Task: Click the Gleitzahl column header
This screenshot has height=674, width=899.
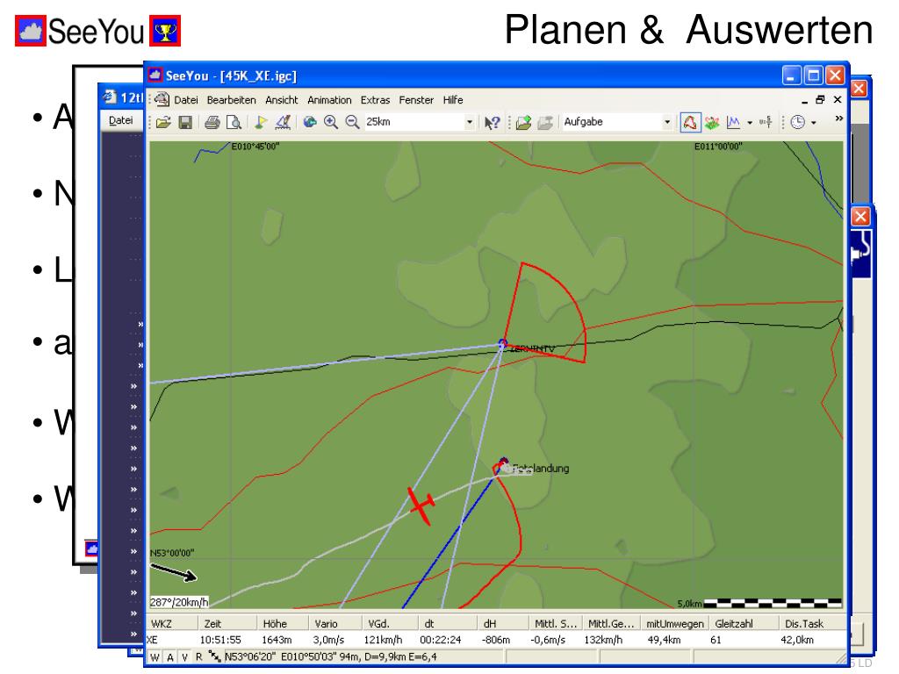Action: point(744,624)
